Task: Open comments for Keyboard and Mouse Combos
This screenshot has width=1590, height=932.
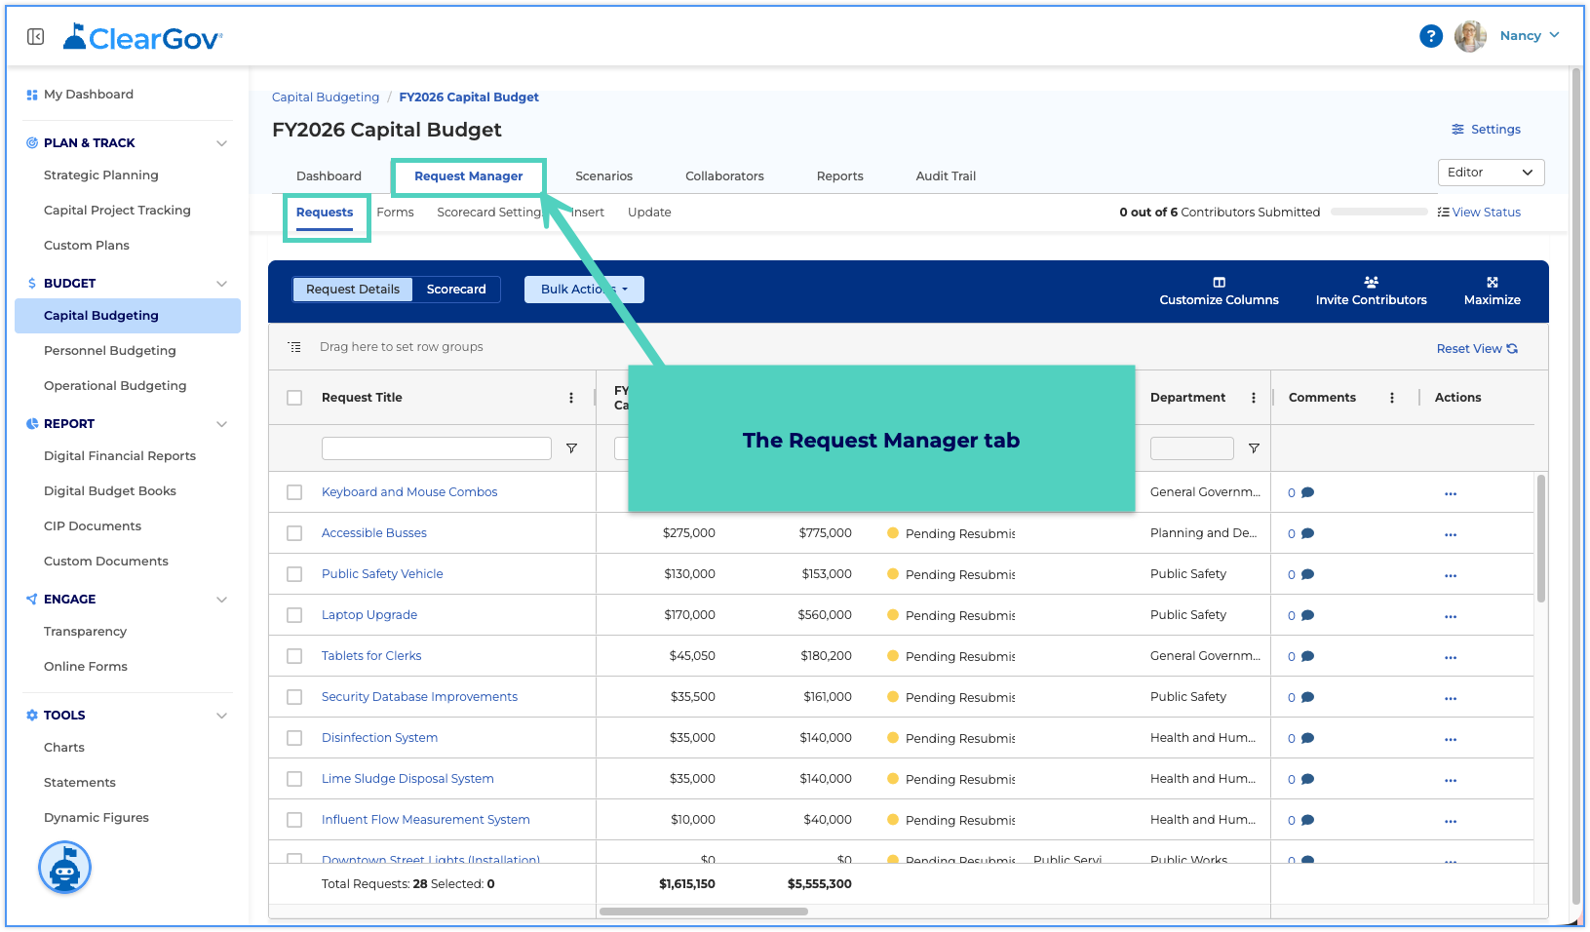Action: tap(1301, 492)
